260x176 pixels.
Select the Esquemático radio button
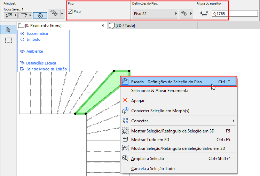22,33
